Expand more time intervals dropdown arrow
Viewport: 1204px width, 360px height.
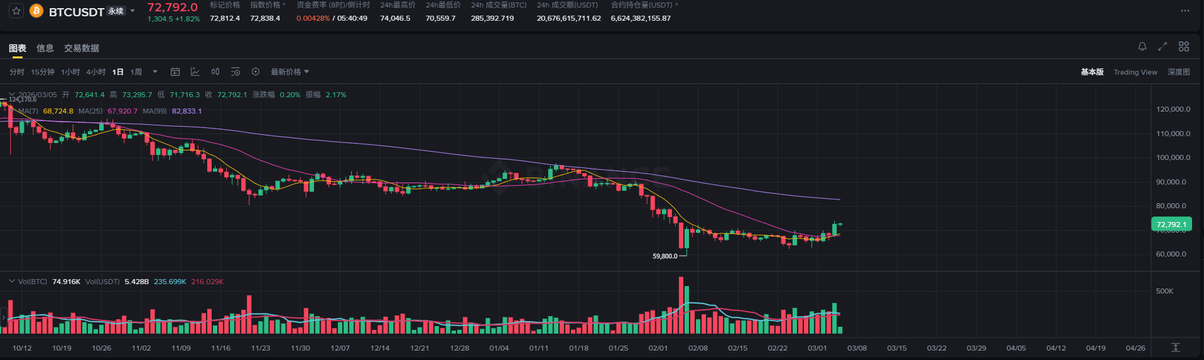tap(155, 72)
